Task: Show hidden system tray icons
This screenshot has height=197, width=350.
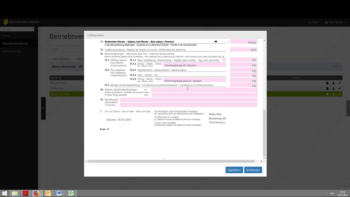Action: click(327, 194)
